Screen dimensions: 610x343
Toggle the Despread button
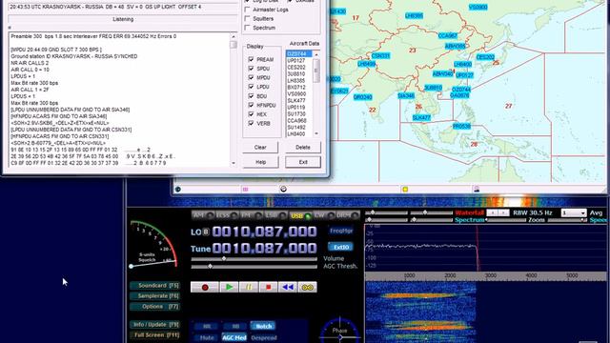click(x=264, y=337)
